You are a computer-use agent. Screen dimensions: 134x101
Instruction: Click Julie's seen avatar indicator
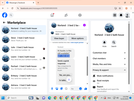(44, 49)
